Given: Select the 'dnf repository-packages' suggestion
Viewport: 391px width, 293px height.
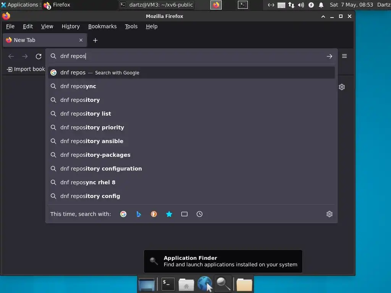Looking at the screenshot, I should 191,155.
